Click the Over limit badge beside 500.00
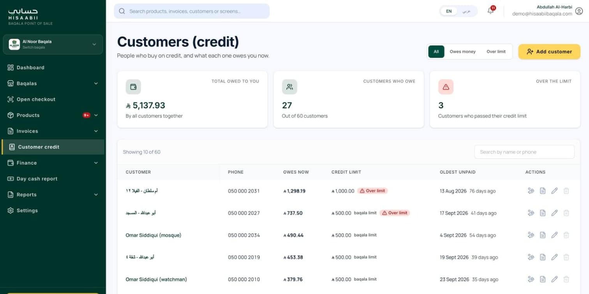This screenshot has width=589, height=294. tap(395, 213)
